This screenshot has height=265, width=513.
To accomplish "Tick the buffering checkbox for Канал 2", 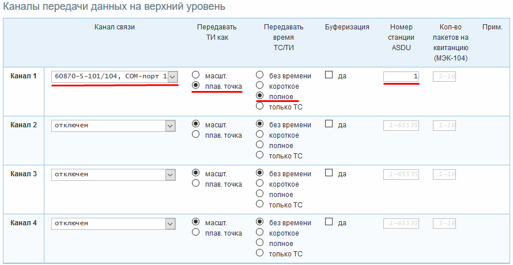I will coord(329,124).
